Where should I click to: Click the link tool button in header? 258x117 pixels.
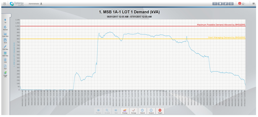pyautogui.click(x=225, y=4)
